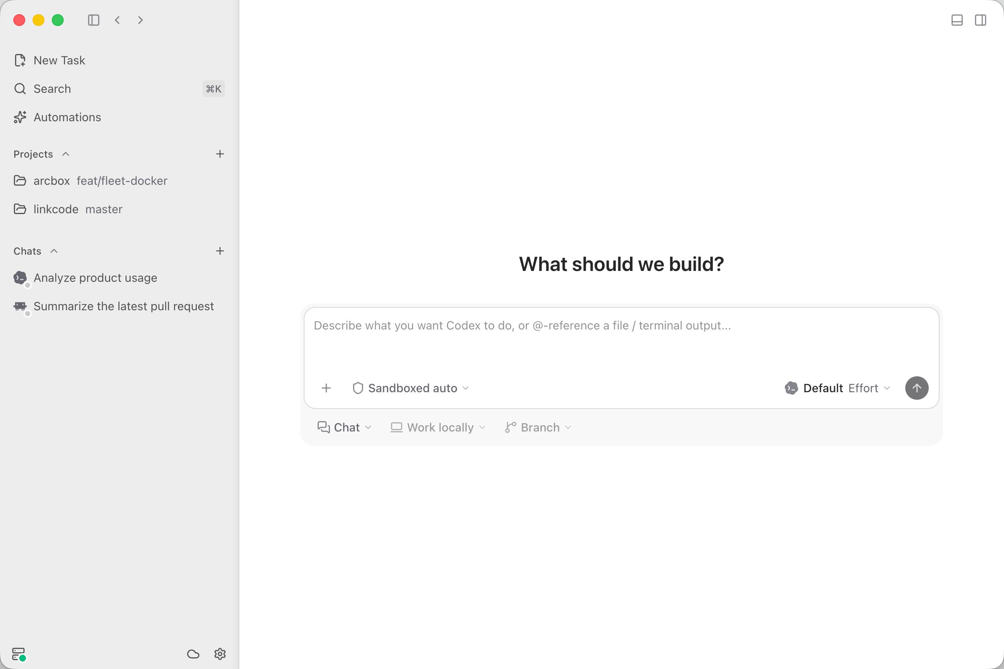This screenshot has height=669, width=1004.
Task: Add a new project with plus
Action: (x=220, y=154)
